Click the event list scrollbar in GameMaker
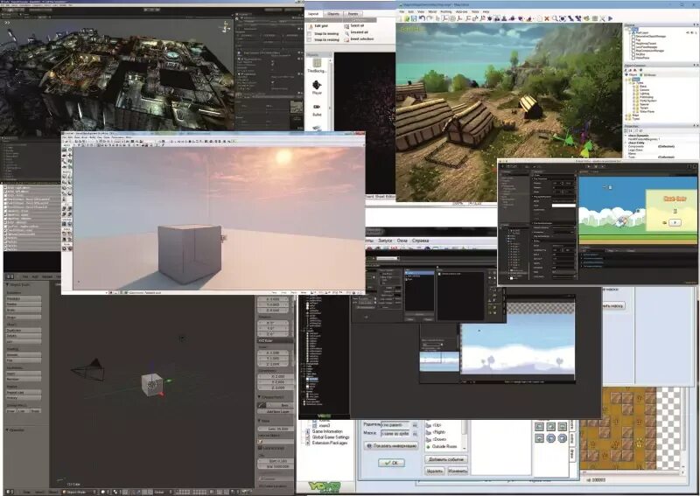 point(465,436)
